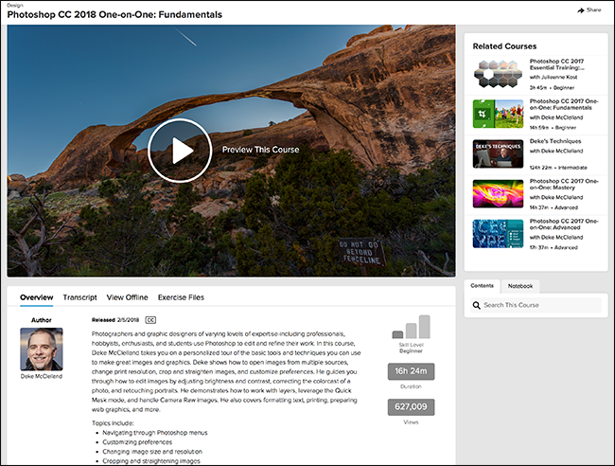Click the Share link text

click(x=593, y=10)
